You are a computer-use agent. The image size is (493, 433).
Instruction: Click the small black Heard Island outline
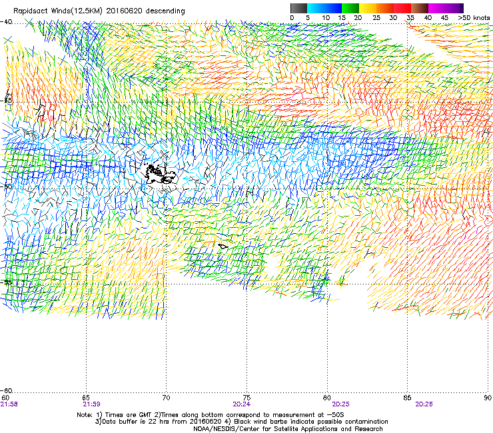[223, 246]
